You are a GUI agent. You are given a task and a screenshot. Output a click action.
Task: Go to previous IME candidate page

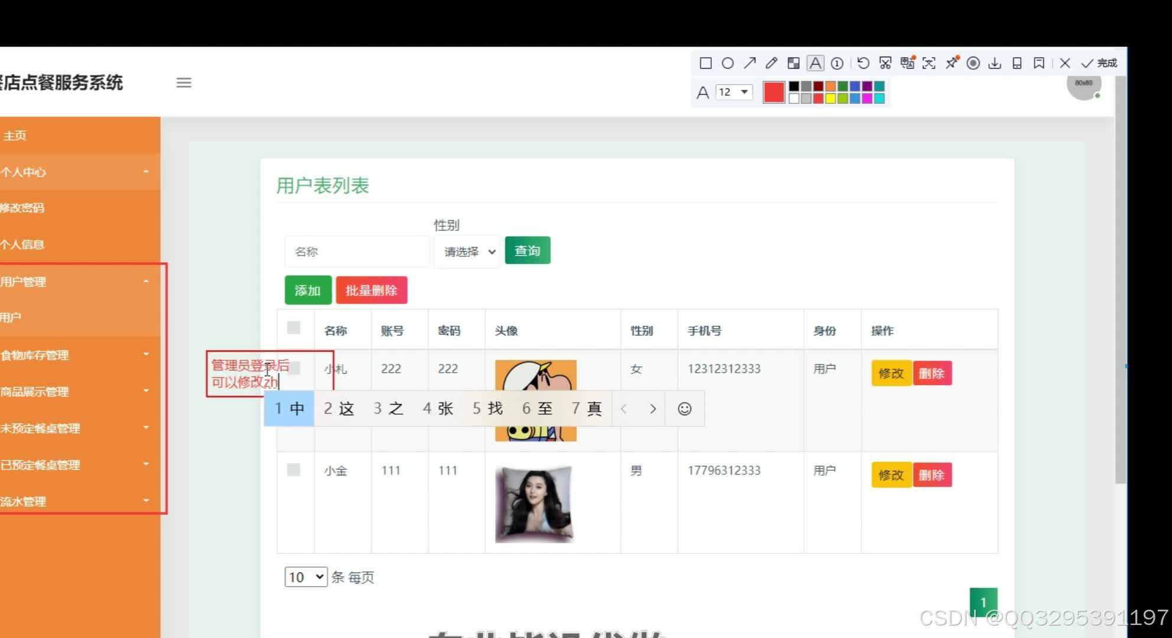click(623, 409)
